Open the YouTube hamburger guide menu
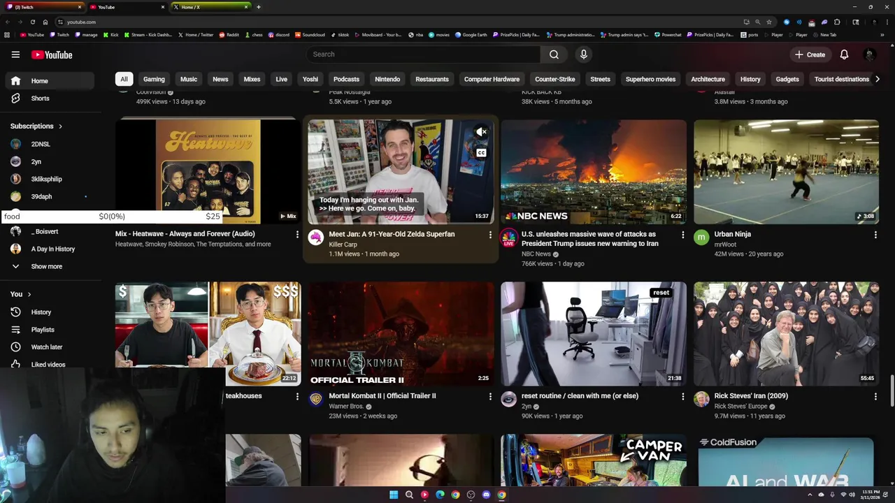The image size is (895, 503). point(15,54)
